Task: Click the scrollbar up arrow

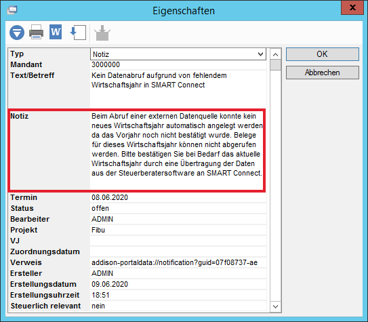Action: (x=276, y=54)
